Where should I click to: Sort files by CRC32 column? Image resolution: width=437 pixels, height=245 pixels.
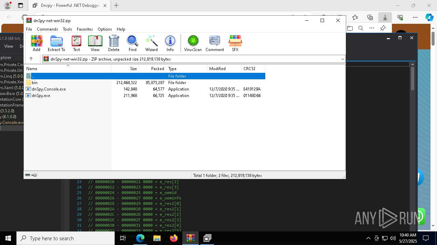tap(253, 69)
